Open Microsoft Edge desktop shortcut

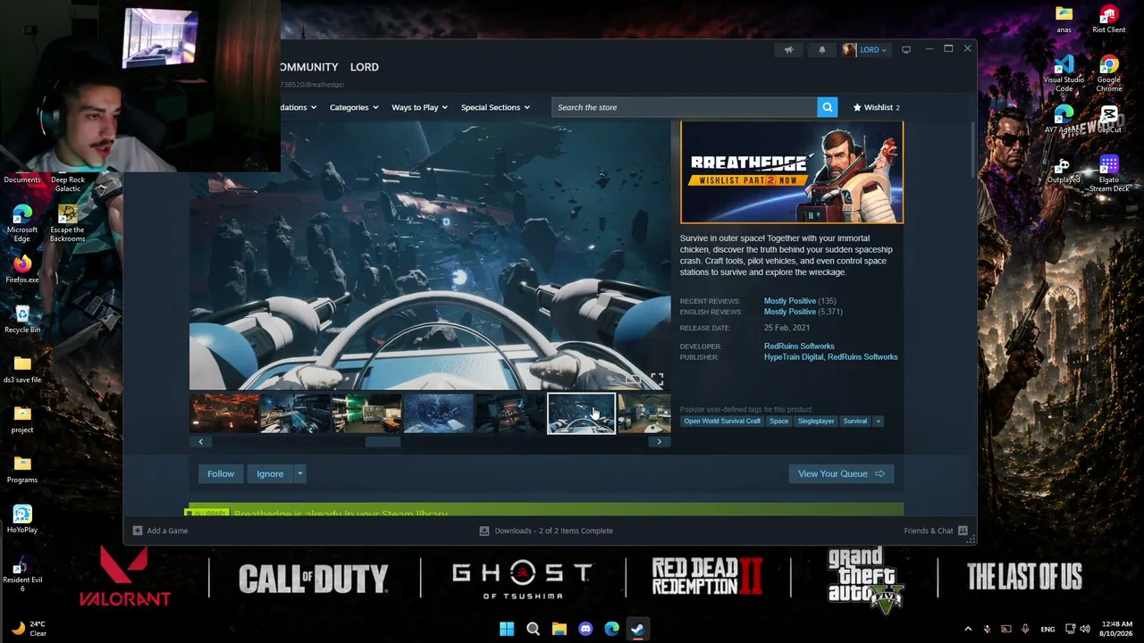[x=22, y=223]
